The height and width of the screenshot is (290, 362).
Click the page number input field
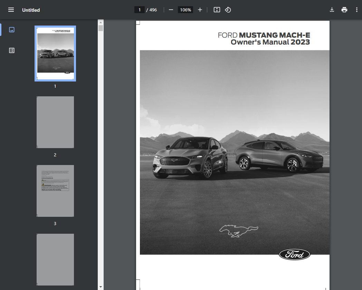pyautogui.click(x=140, y=10)
